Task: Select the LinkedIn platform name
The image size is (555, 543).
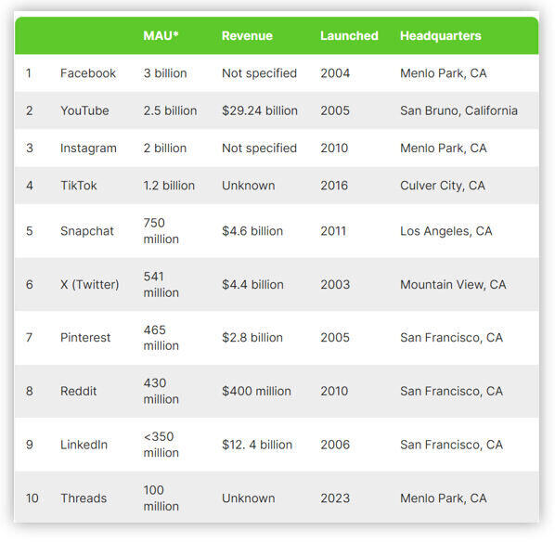Action: click(84, 445)
